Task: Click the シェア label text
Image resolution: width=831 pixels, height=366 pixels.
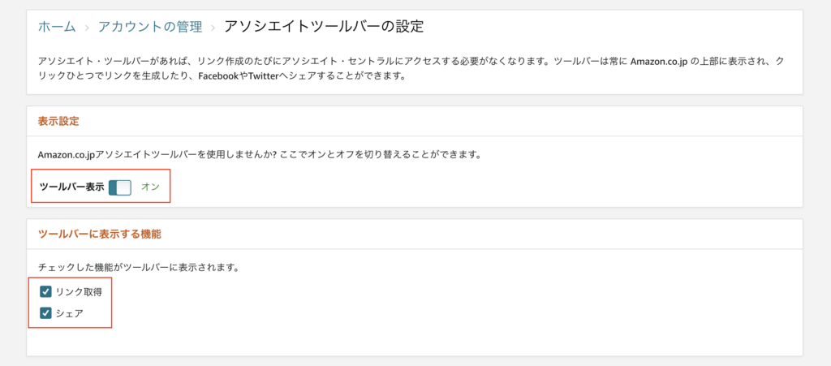Action: (70, 313)
